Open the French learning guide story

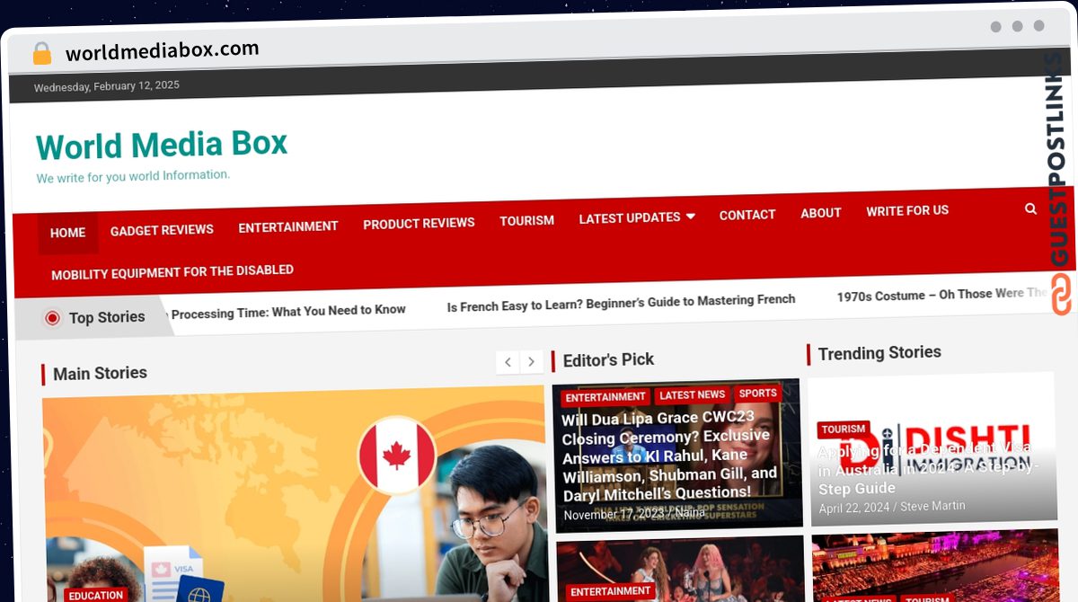[x=621, y=303]
